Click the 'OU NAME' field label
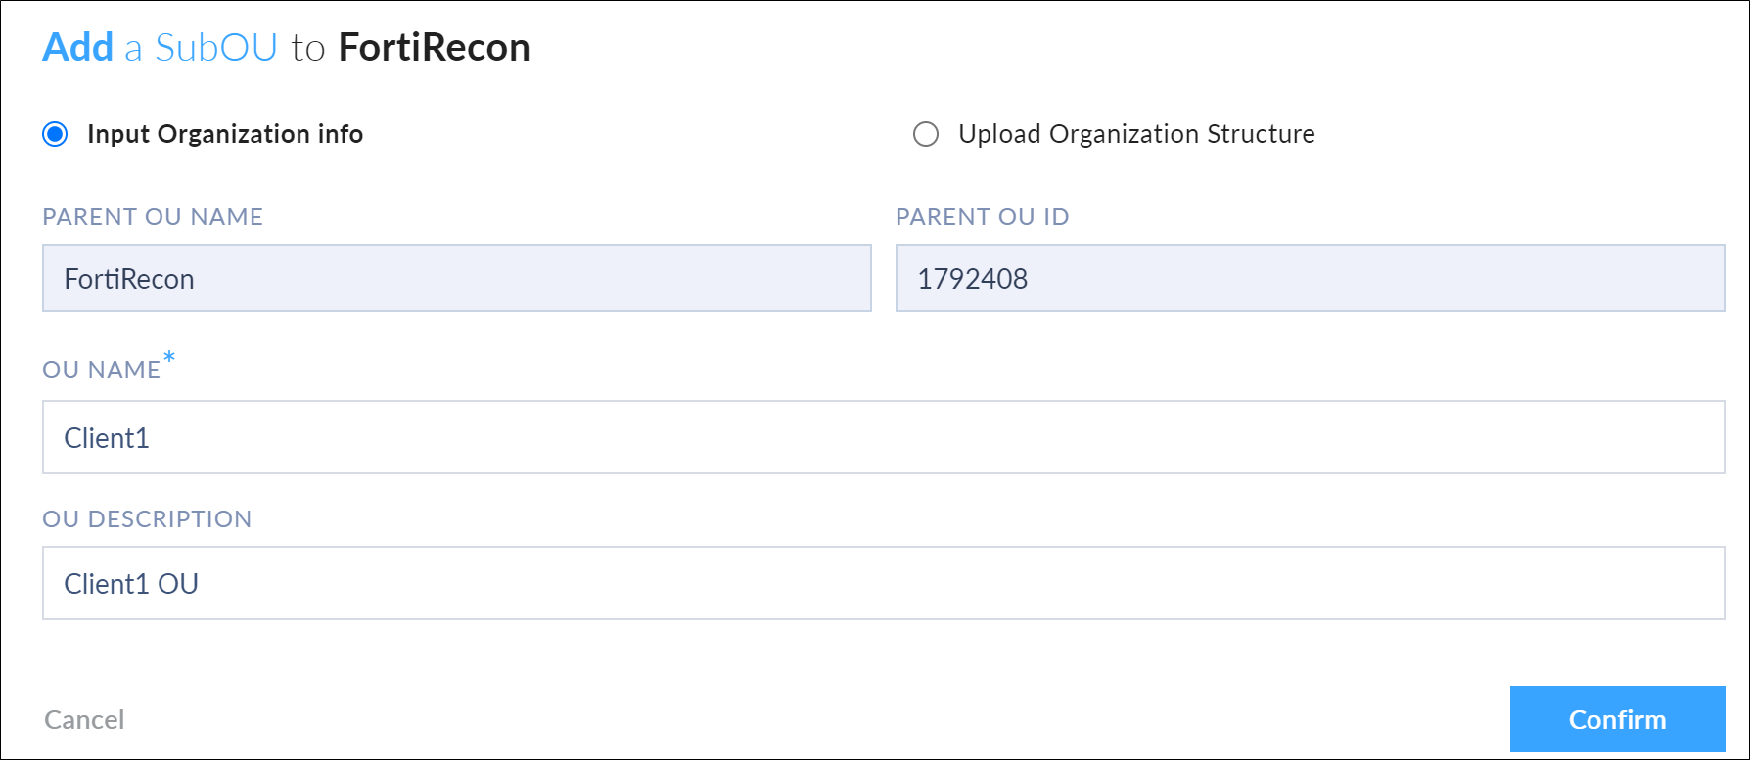The height and width of the screenshot is (760, 1750). 101,370
